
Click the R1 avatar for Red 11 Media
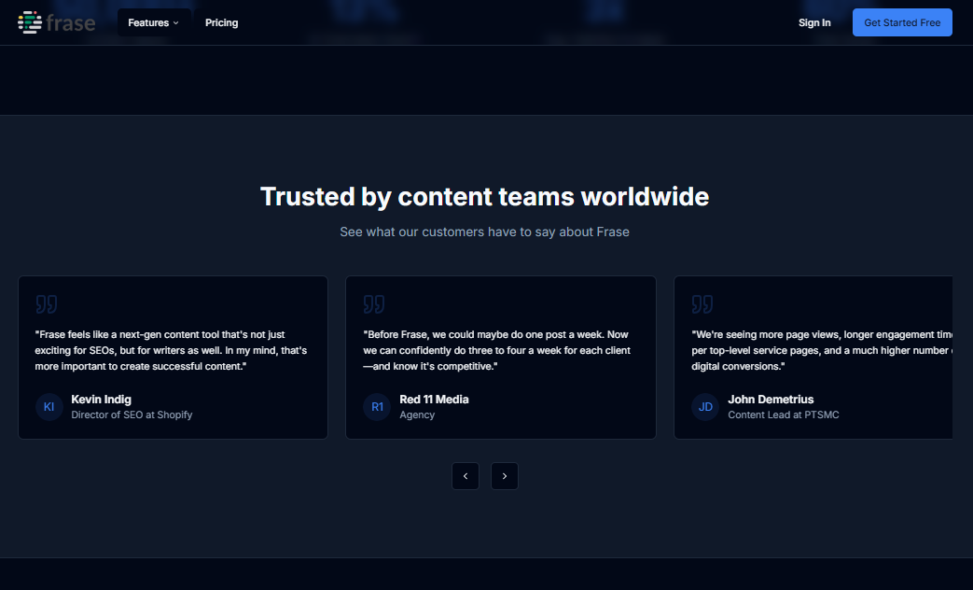(377, 407)
